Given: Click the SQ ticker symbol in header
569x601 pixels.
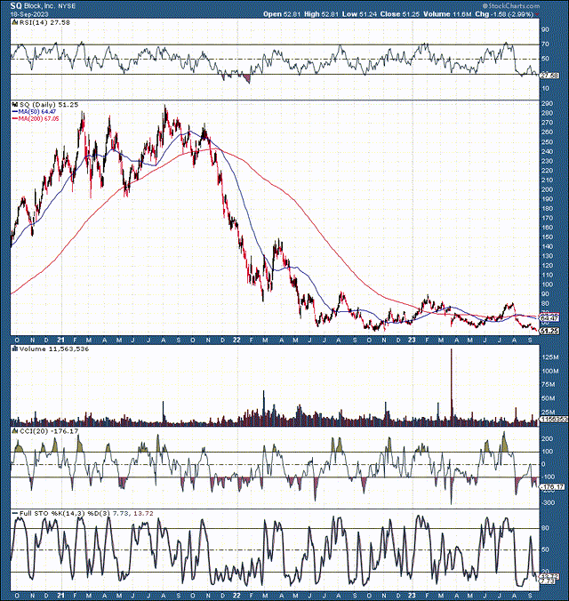Looking at the screenshot, I should coord(16,5).
